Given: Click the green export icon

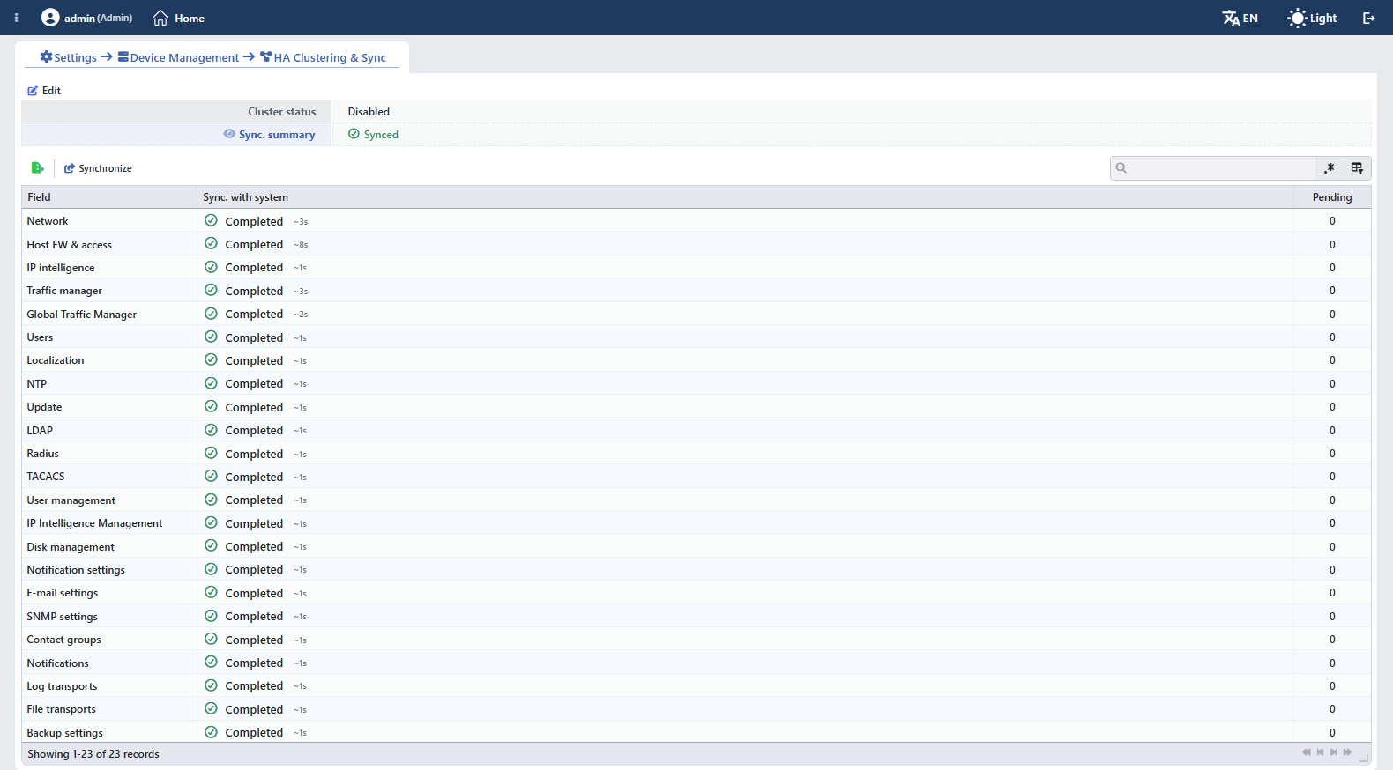Looking at the screenshot, I should coord(37,168).
